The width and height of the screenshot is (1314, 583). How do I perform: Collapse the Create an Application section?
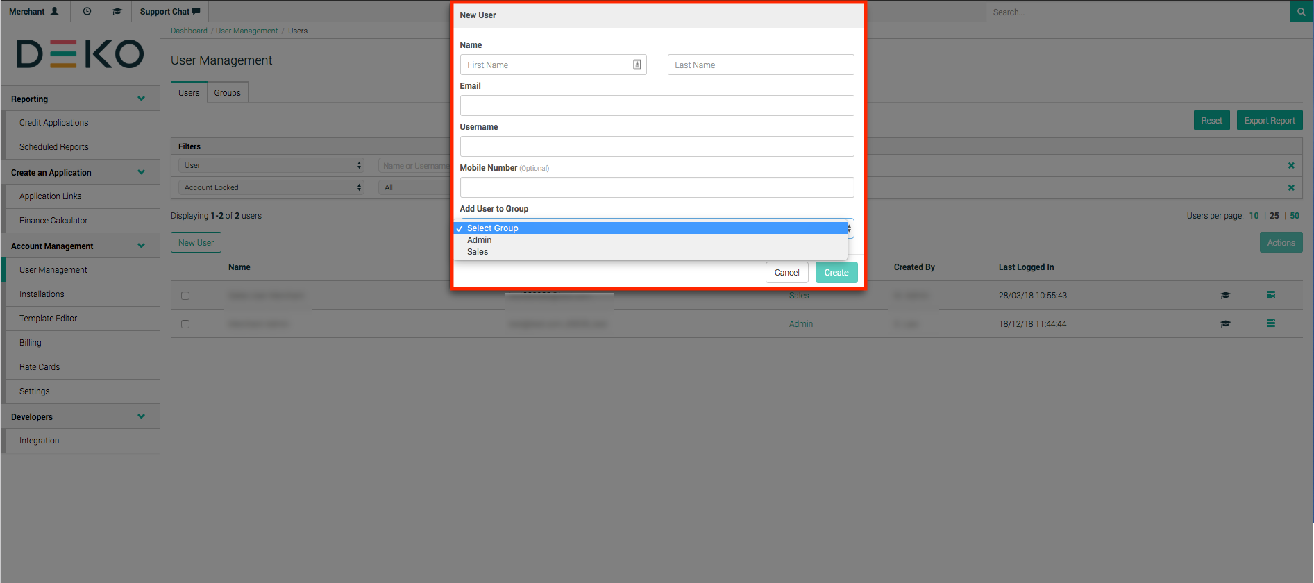point(142,172)
